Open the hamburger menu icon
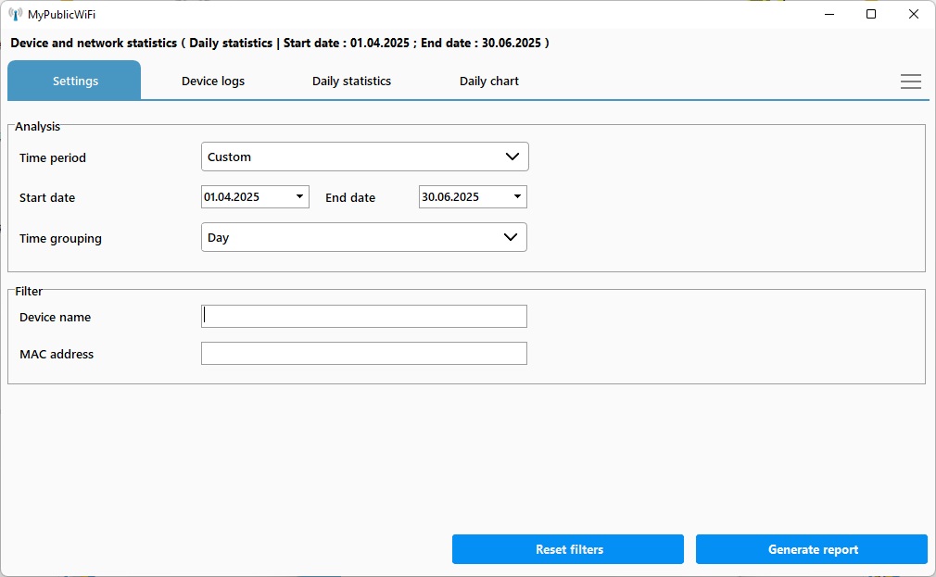Image resolution: width=936 pixels, height=577 pixels. (910, 82)
